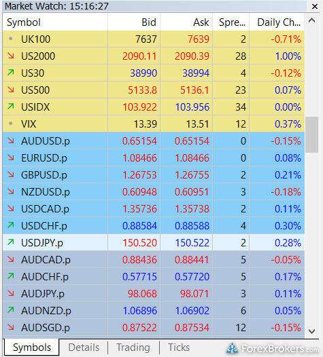
Task: Click the scrollbar up arrow
Action: [x=311, y=20]
